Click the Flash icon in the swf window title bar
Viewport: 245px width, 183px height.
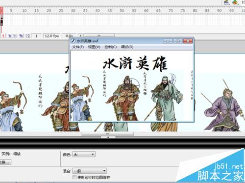click(73, 41)
